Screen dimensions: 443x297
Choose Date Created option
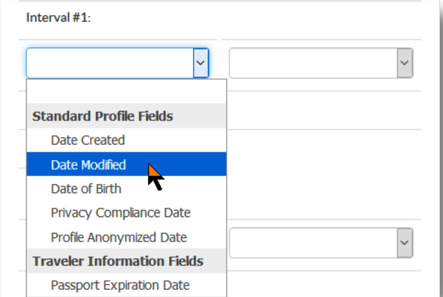(126, 140)
